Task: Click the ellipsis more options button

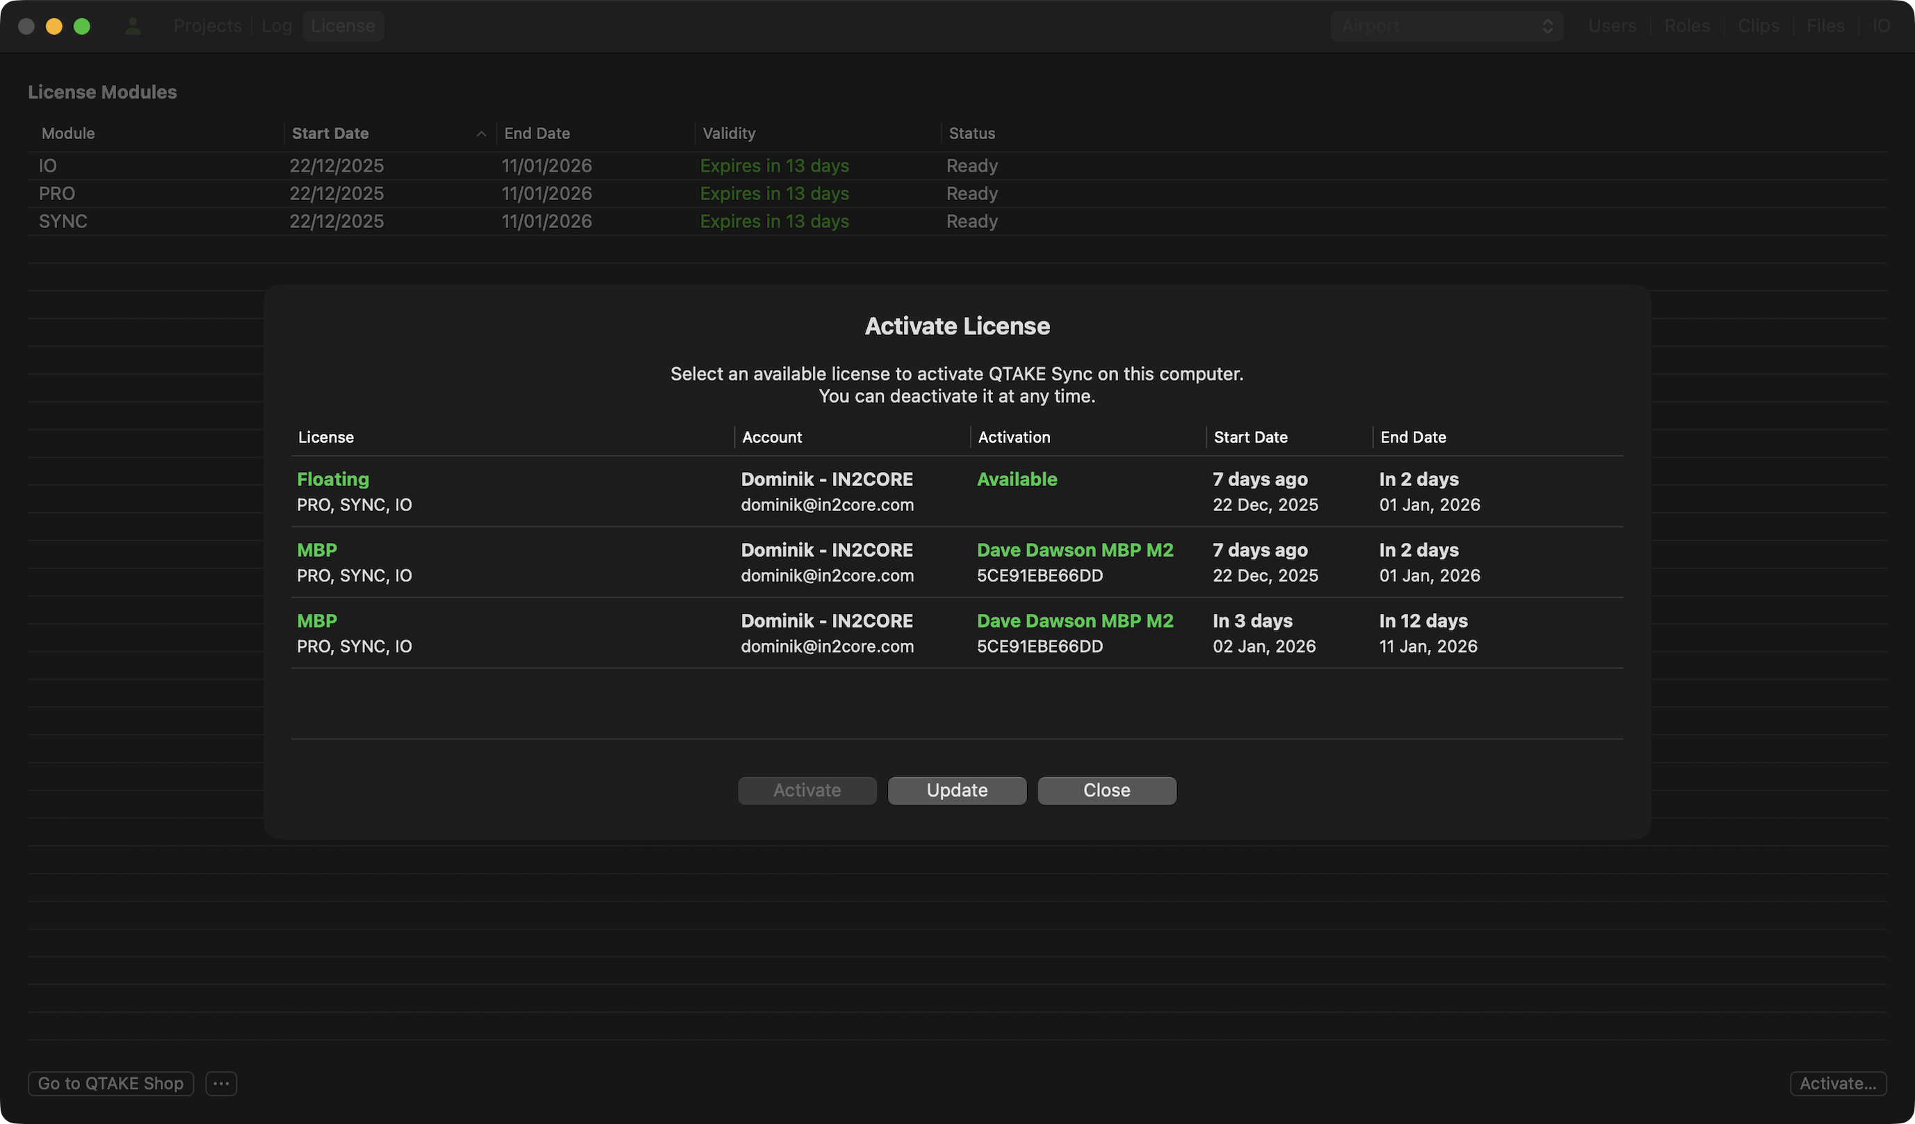Action: tap(221, 1083)
